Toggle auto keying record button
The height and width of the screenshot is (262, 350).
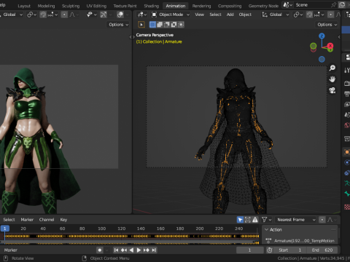(x=100, y=250)
